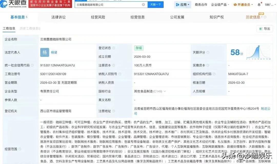Click establishment date 2026-03-30 beside 成立日期

[x=142, y=57]
